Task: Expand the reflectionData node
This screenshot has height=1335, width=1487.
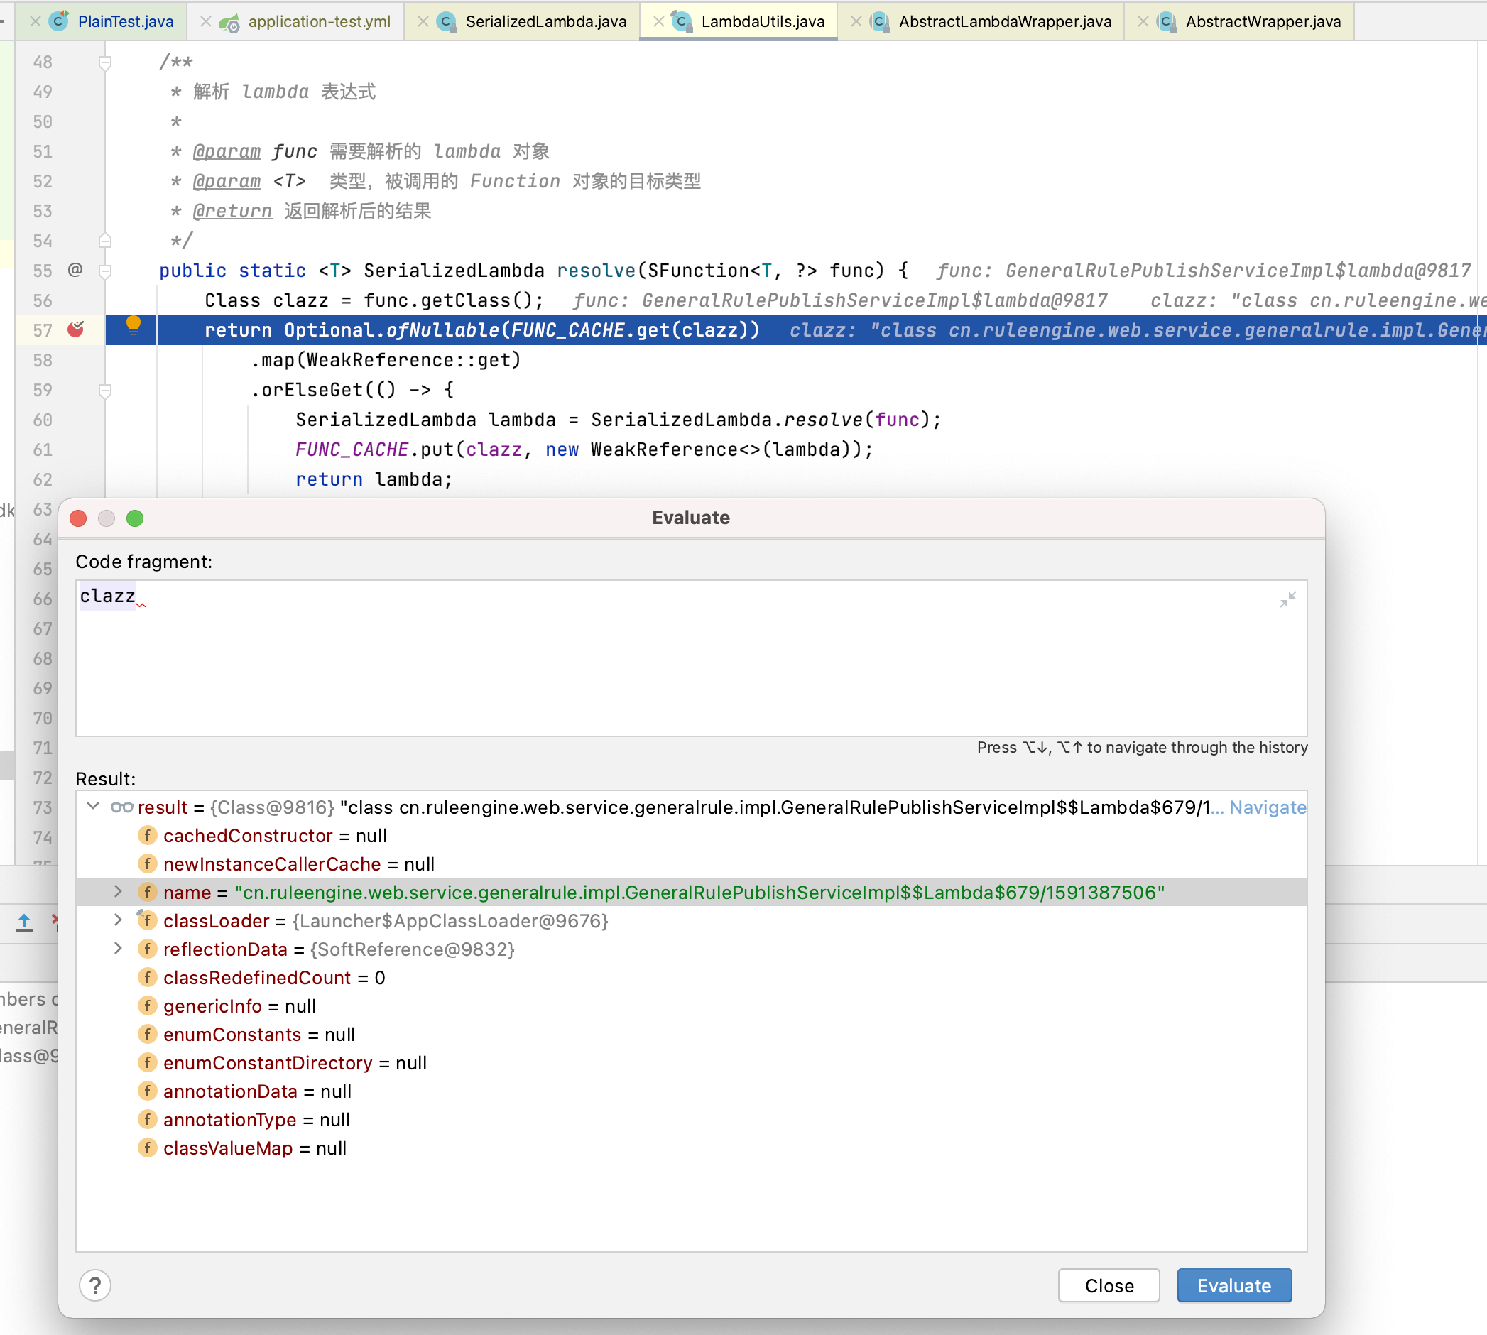Action: point(118,949)
